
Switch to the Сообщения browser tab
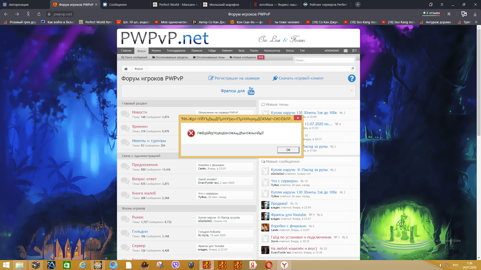(x=118, y=4)
